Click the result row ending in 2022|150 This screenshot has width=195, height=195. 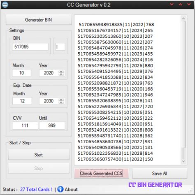[x=115, y=159]
